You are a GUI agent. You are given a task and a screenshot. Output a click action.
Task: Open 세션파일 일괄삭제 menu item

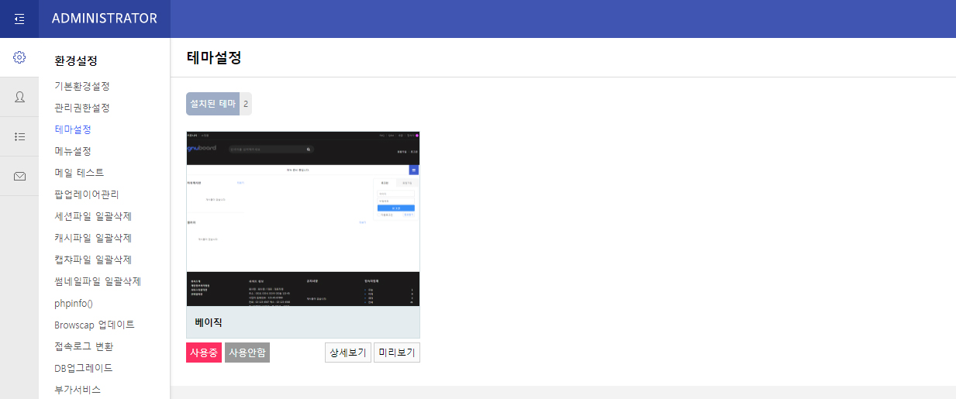click(x=93, y=216)
